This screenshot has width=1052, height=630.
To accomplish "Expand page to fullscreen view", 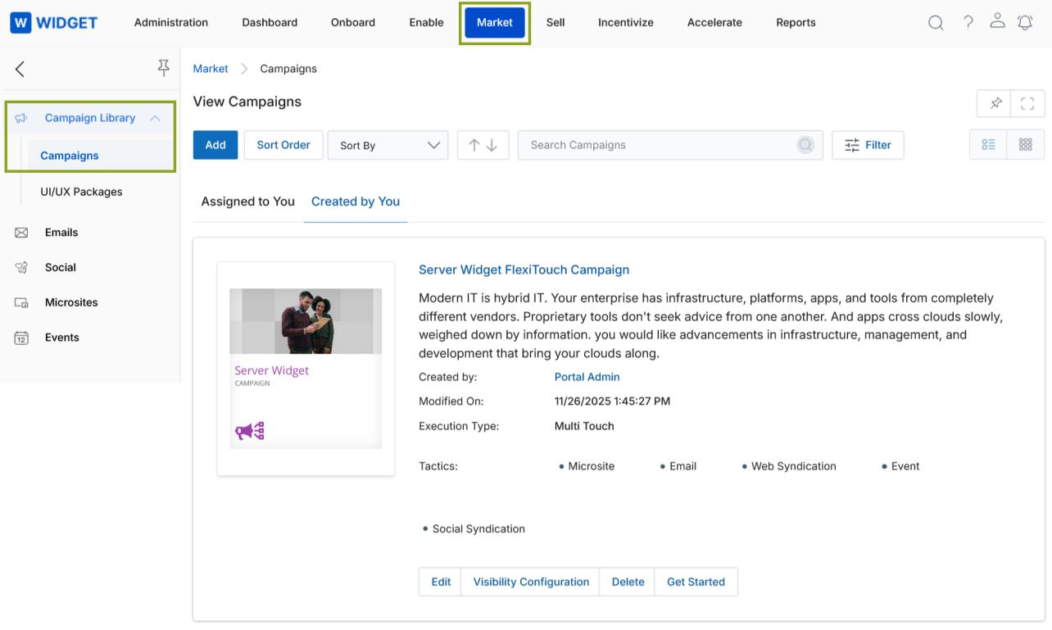I will coord(1027,103).
